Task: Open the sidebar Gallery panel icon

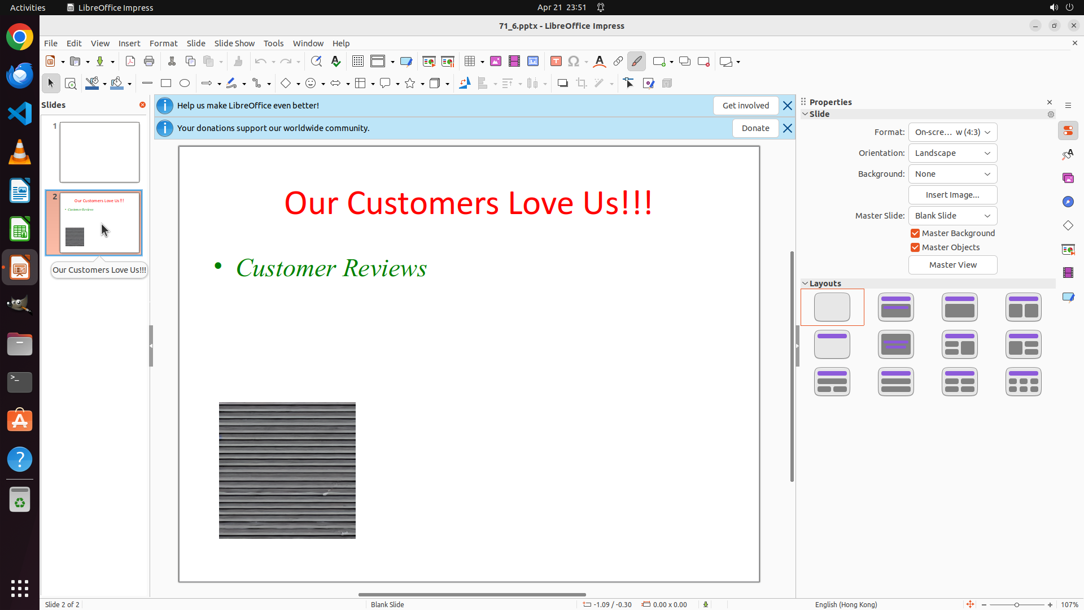Action: 1068,178
